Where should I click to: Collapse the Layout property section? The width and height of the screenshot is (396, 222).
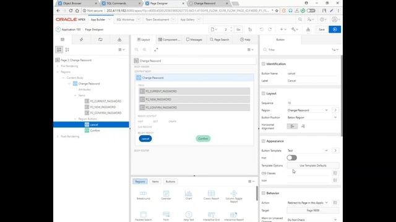pyautogui.click(x=264, y=93)
